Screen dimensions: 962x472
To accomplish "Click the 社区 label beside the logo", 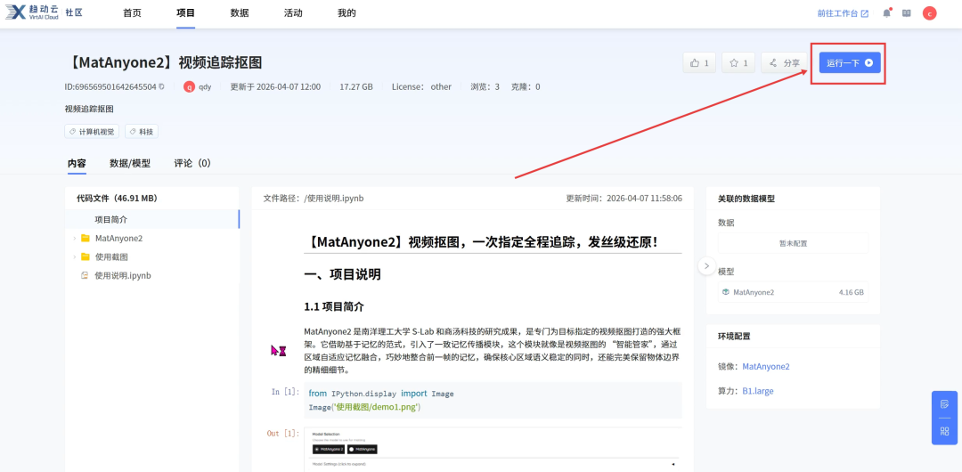I will coord(74,12).
